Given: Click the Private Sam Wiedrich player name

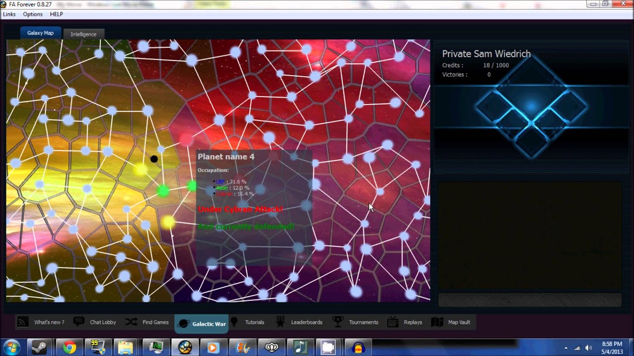Looking at the screenshot, I should click(x=486, y=54).
